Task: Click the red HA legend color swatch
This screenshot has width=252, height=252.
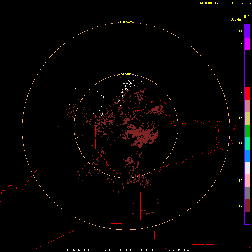Action: click(247, 94)
